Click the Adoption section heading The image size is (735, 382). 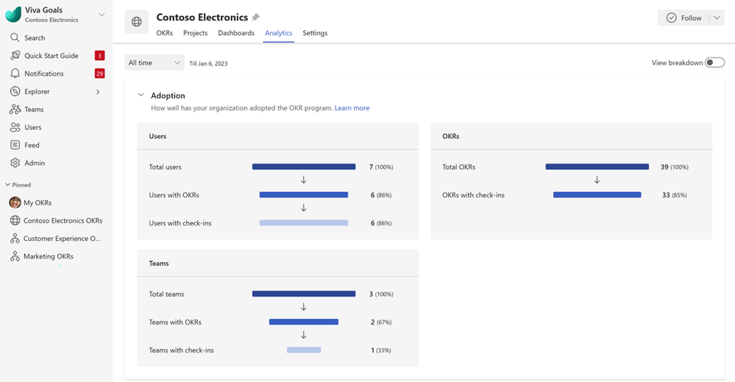(168, 95)
